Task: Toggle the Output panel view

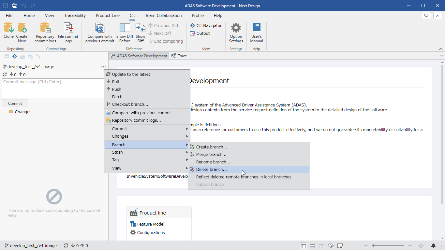Action: [x=200, y=33]
